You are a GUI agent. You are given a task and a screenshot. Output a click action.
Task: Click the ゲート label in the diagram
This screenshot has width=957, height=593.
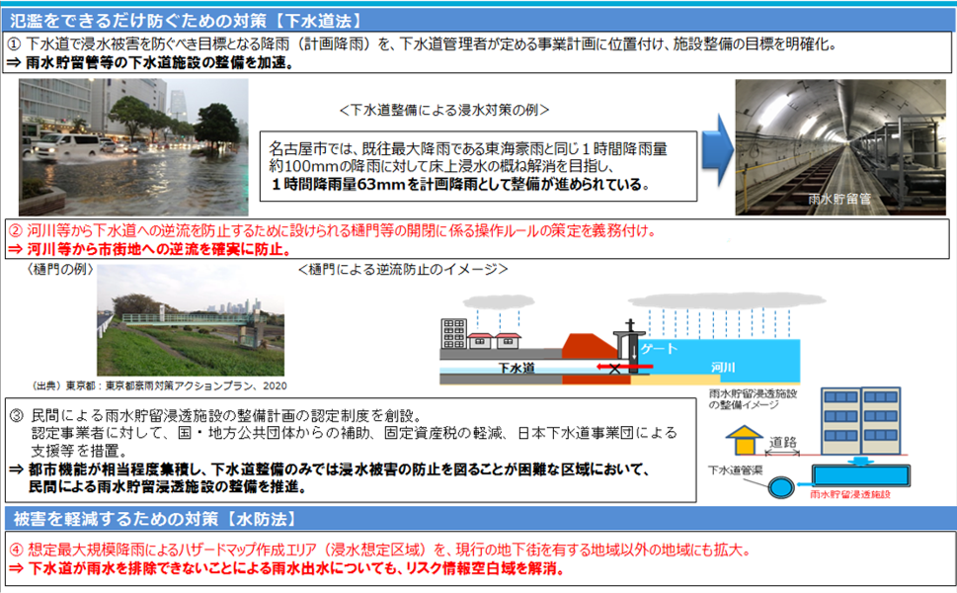[x=659, y=349]
